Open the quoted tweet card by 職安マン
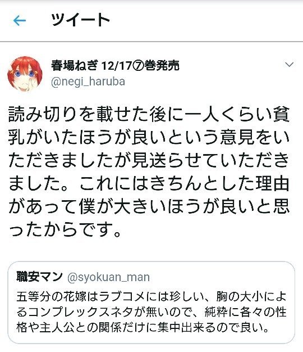The image size is (303, 352). (151, 303)
